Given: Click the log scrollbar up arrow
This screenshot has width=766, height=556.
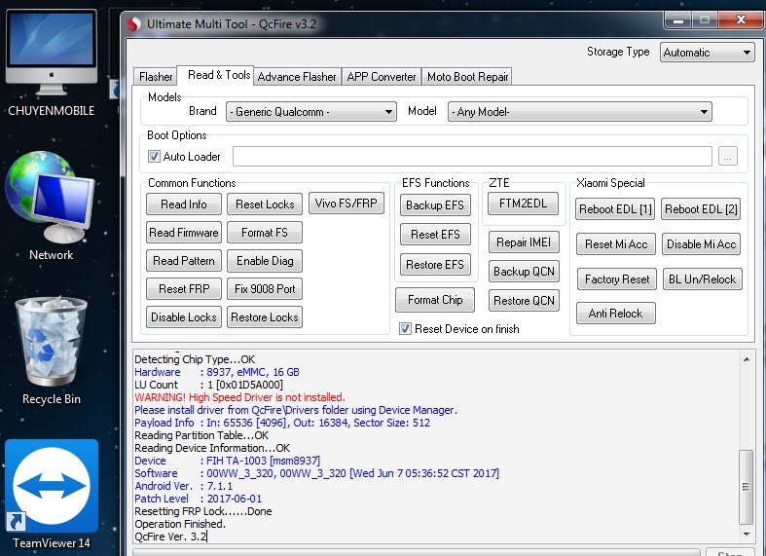Looking at the screenshot, I should click(x=747, y=359).
